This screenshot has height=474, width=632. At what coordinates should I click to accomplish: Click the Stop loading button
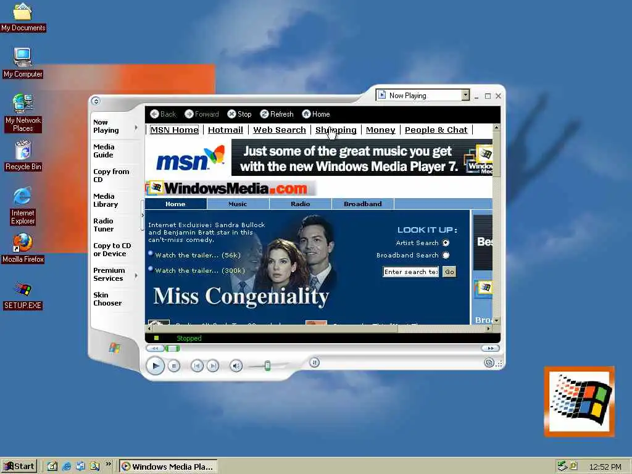pyautogui.click(x=239, y=114)
